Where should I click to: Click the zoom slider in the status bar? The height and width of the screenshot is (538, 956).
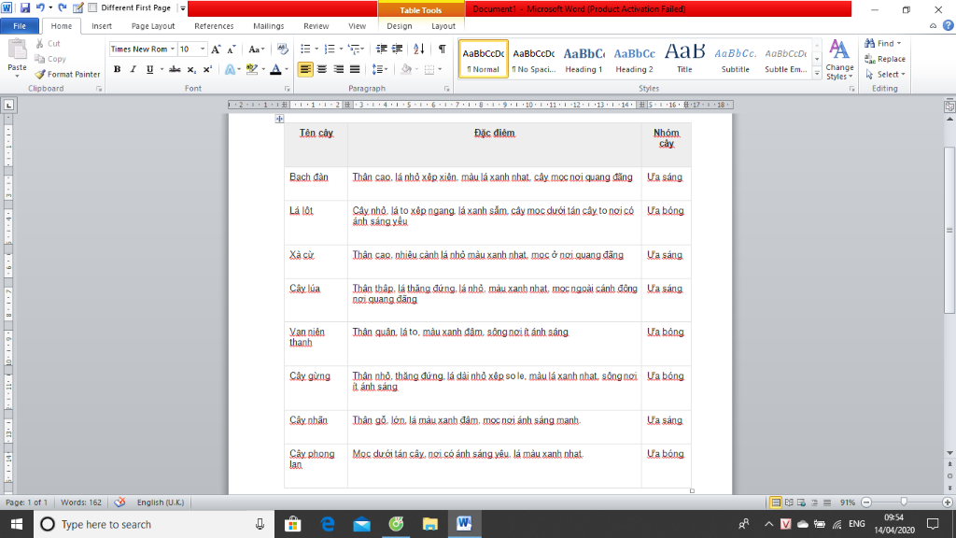coord(903,502)
